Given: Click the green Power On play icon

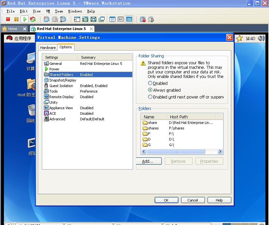Looking at the screenshot, I should pos(25,20).
